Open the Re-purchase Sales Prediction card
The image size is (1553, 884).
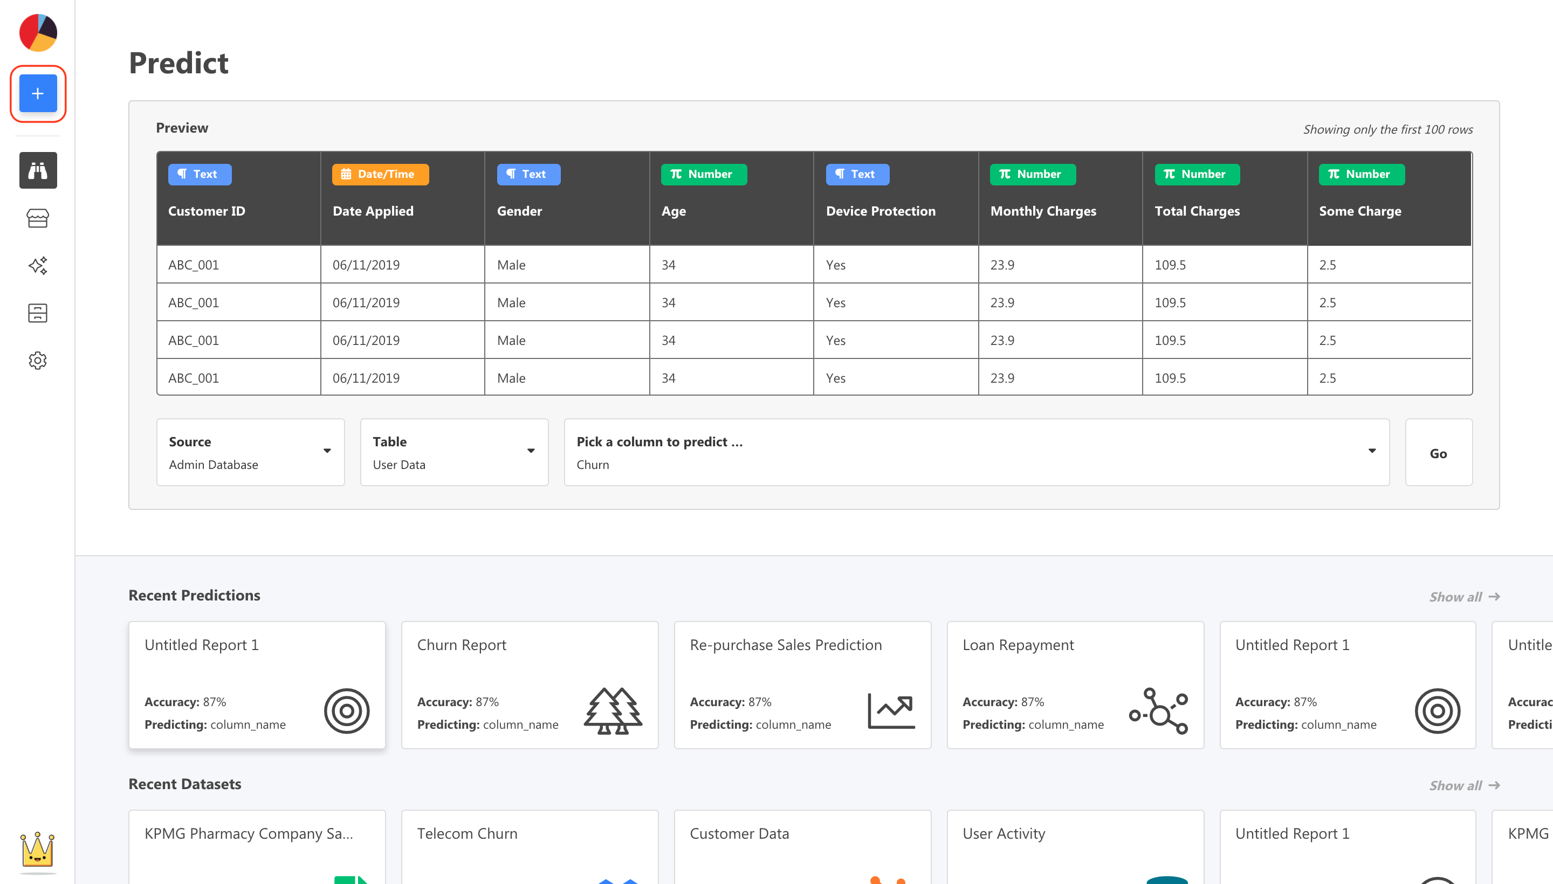[802, 684]
